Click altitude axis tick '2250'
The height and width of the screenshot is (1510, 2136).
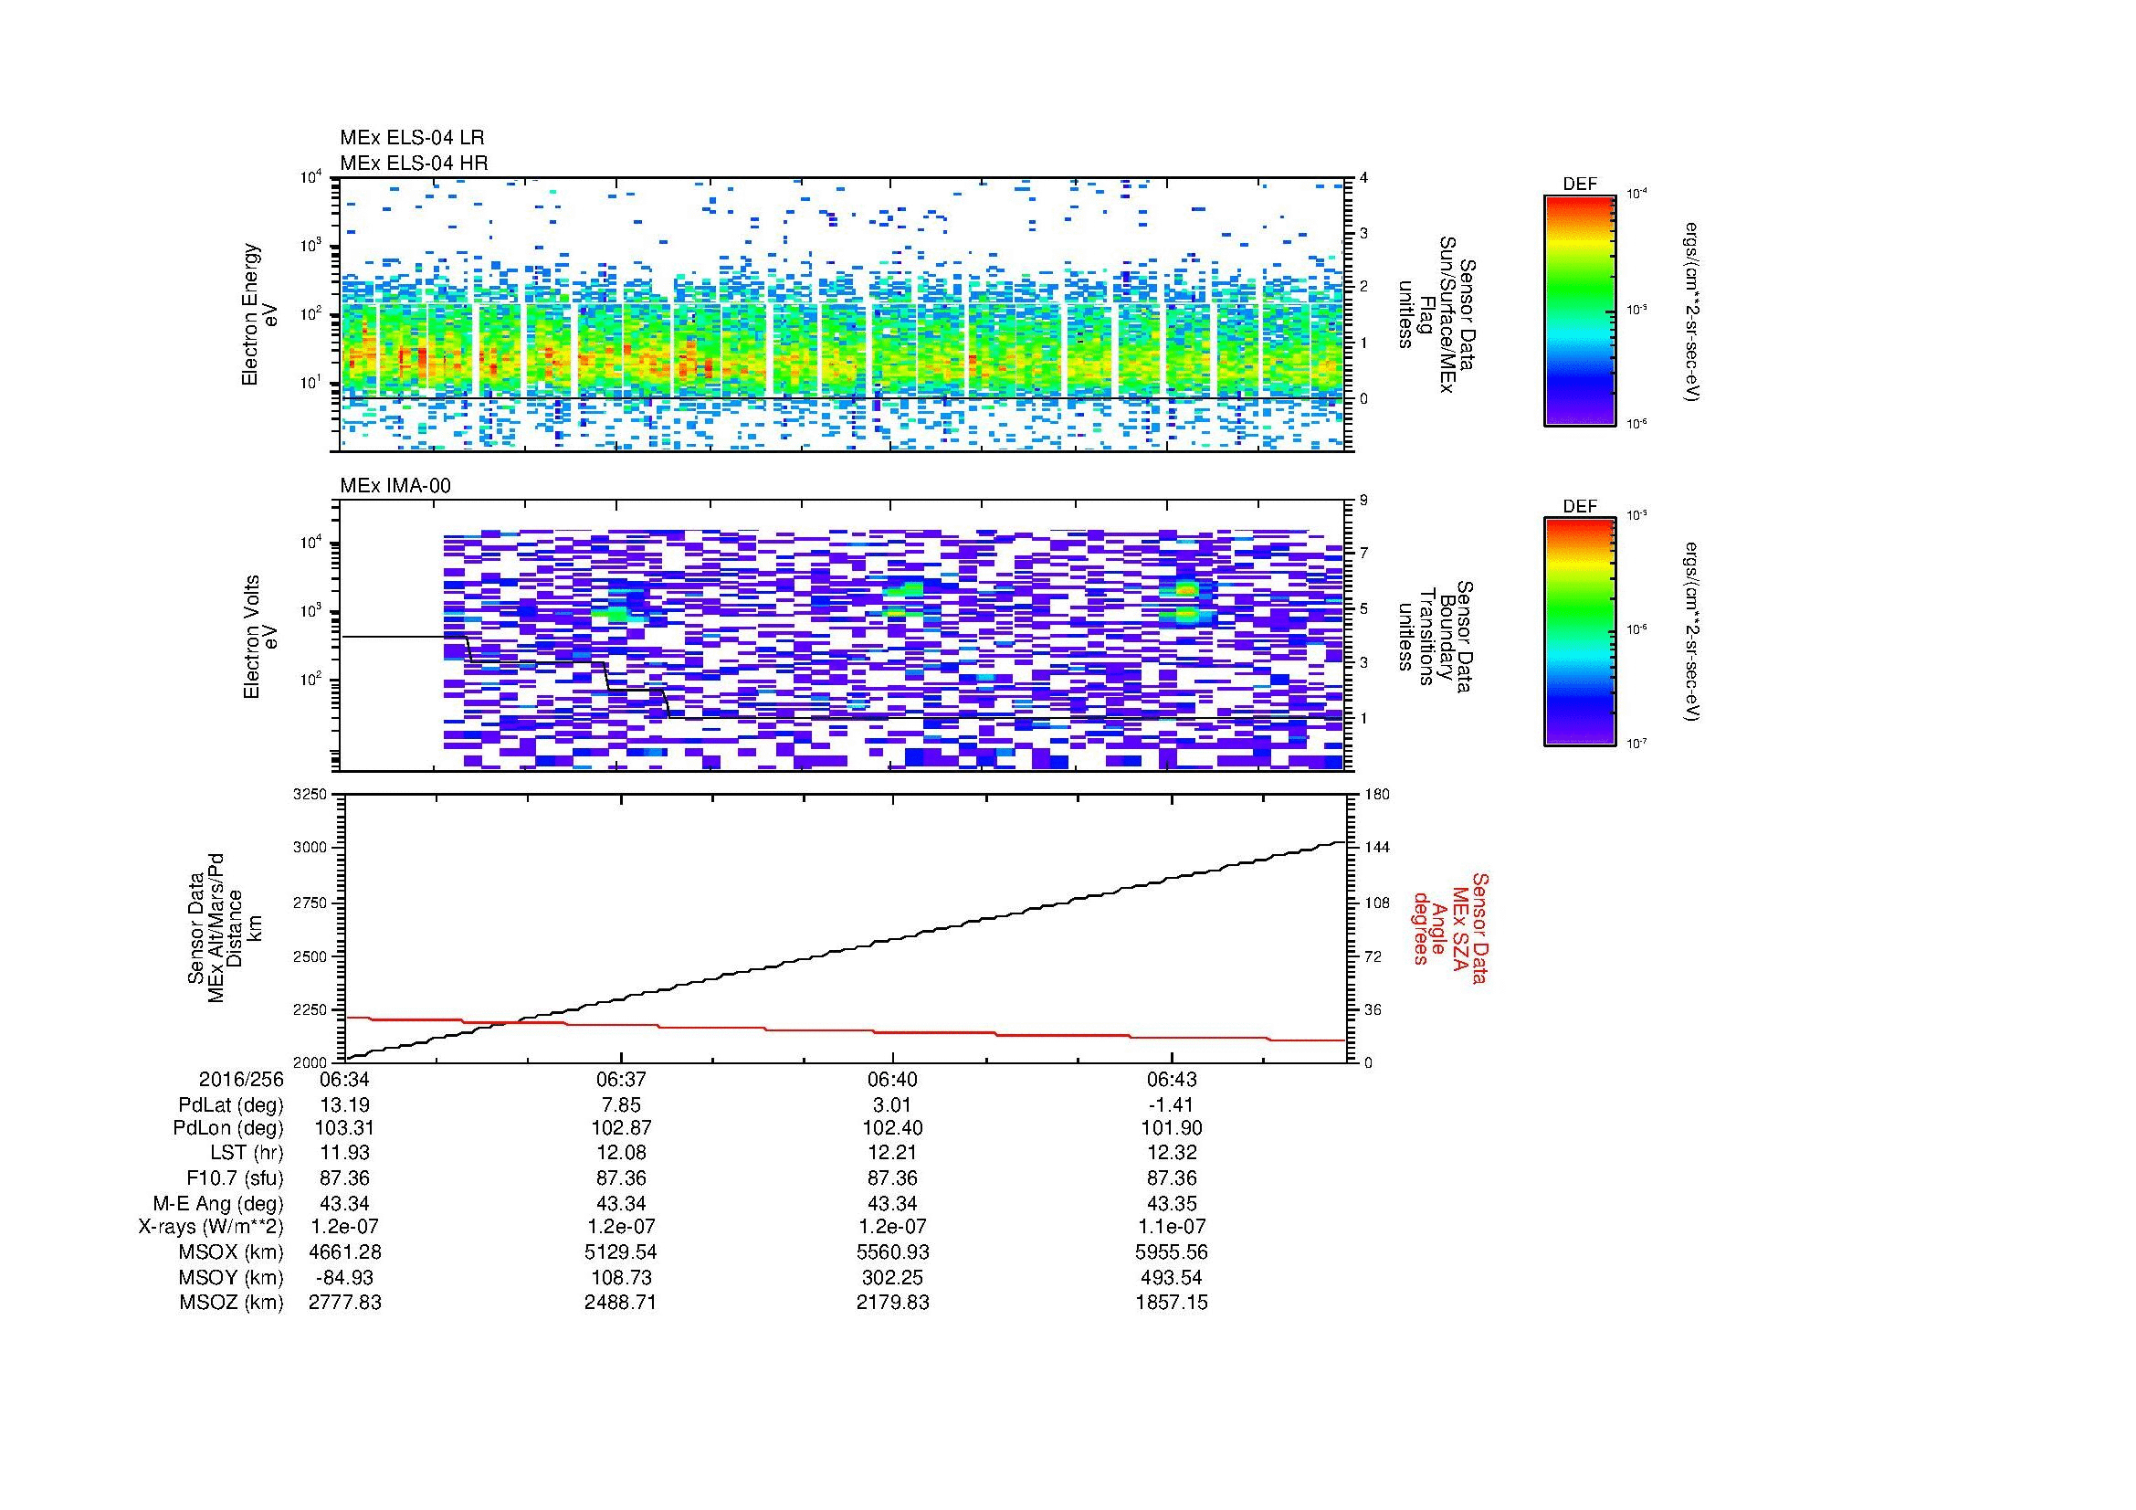tap(310, 1009)
